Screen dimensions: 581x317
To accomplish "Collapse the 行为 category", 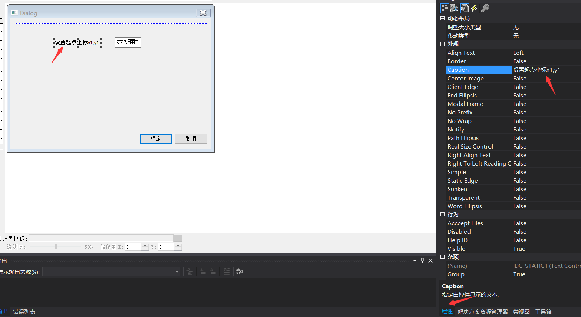I will (442, 214).
